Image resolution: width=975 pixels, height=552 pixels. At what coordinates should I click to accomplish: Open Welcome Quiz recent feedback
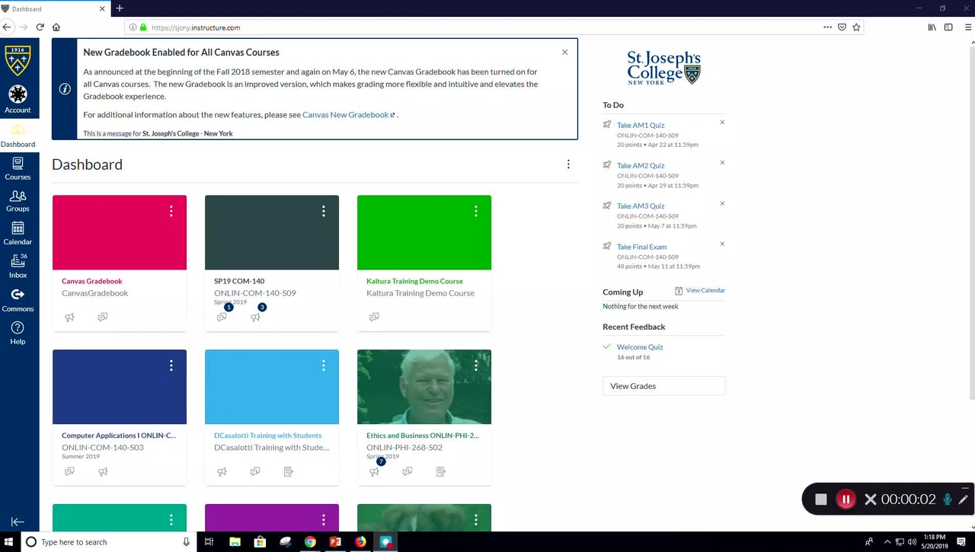[x=640, y=347]
